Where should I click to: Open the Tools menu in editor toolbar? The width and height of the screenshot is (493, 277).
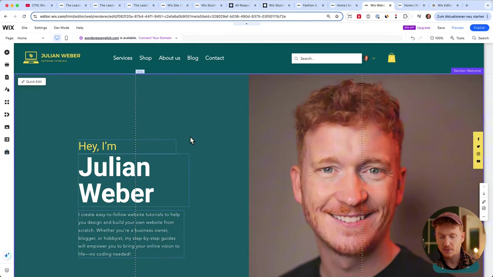tap(457, 38)
